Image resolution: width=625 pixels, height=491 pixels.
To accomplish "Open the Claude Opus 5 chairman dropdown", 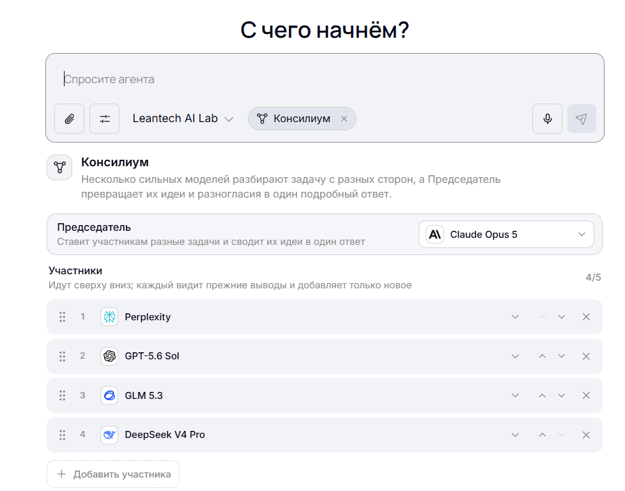I will tap(506, 235).
